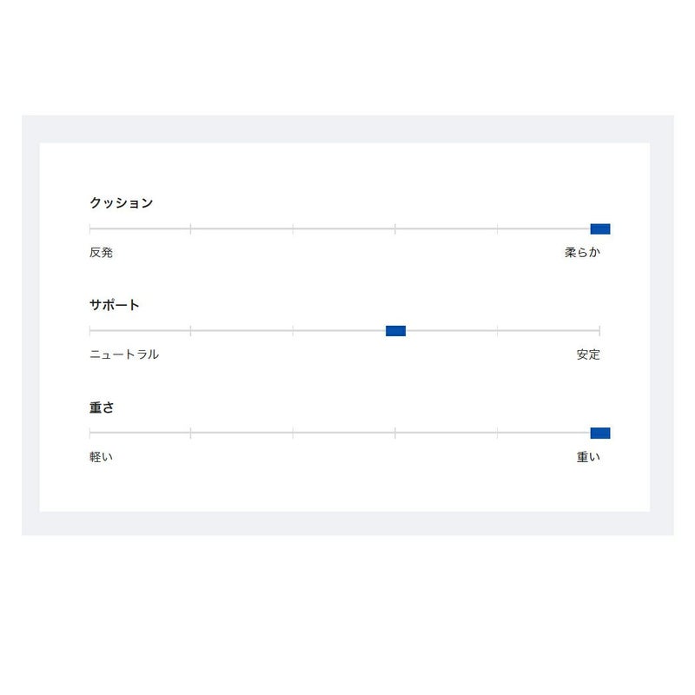This screenshot has height=695, width=695.
Task: Click the 軽い label
Action: click(x=101, y=457)
